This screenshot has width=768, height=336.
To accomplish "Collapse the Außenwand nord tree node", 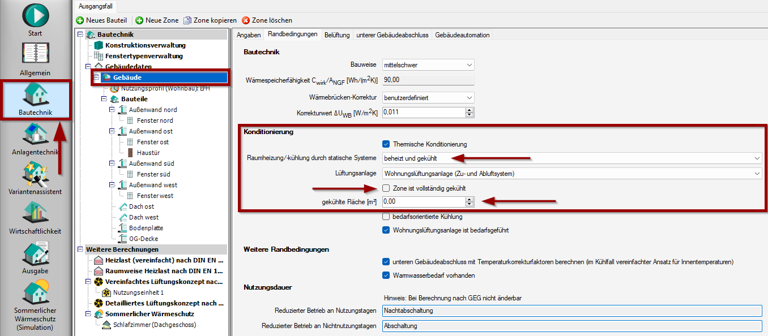I will 113,110.
